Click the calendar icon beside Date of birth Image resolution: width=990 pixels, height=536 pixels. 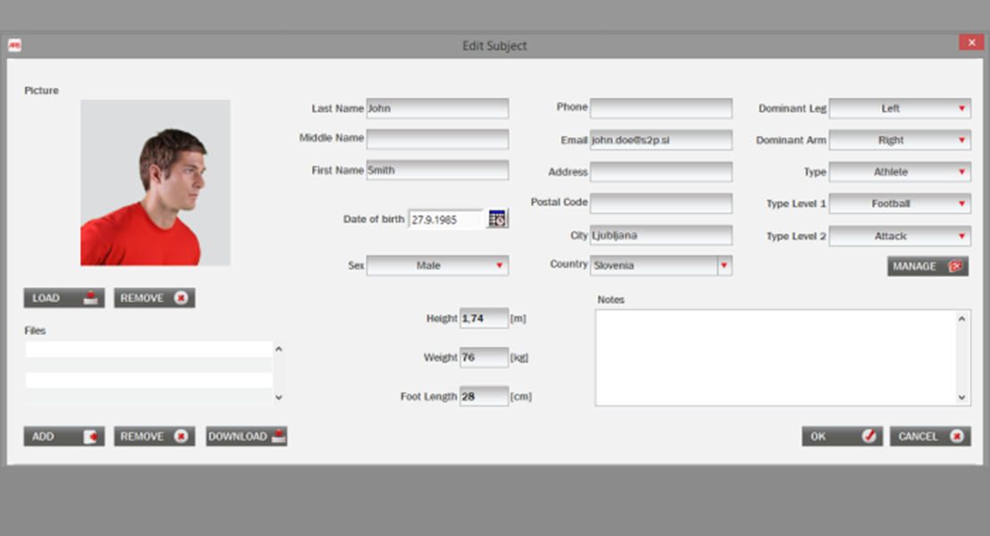click(x=497, y=219)
